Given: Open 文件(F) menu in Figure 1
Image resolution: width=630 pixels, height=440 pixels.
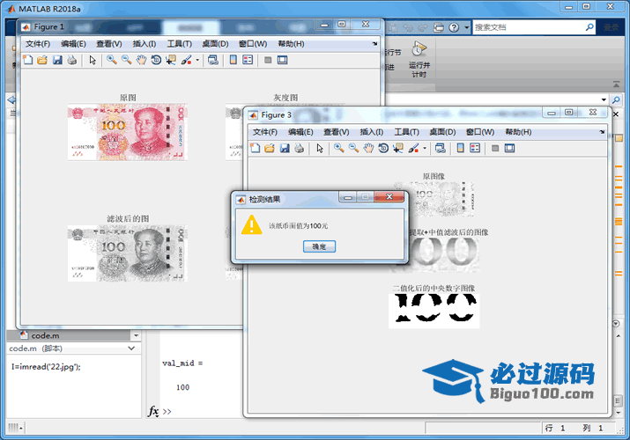Looking at the screenshot, I should [x=38, y=44].
